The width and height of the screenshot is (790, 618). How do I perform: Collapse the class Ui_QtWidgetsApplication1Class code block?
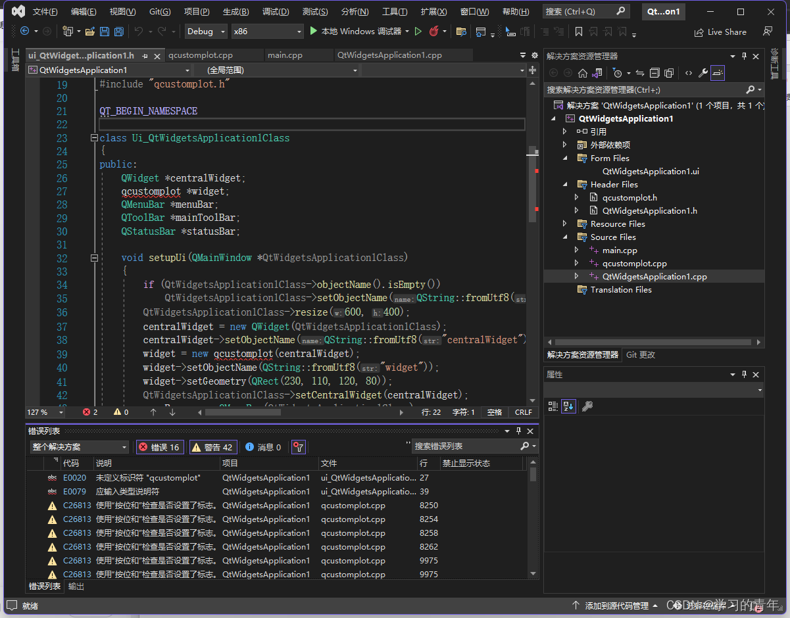pos(94,138)
